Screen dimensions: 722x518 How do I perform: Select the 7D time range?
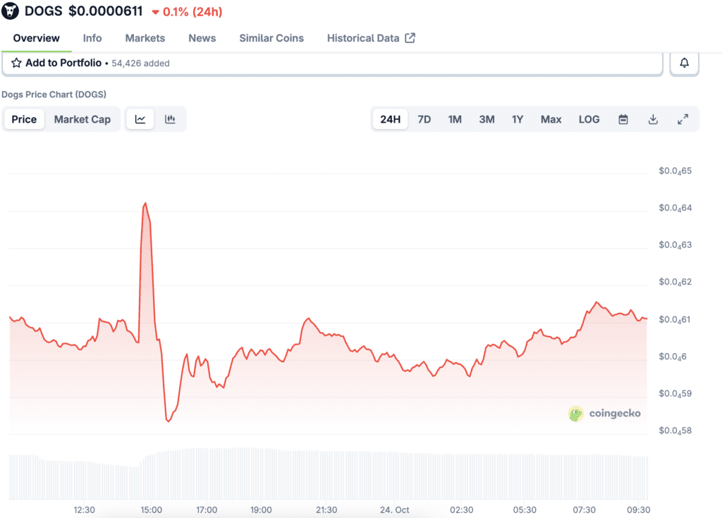[x=424, y=119]
